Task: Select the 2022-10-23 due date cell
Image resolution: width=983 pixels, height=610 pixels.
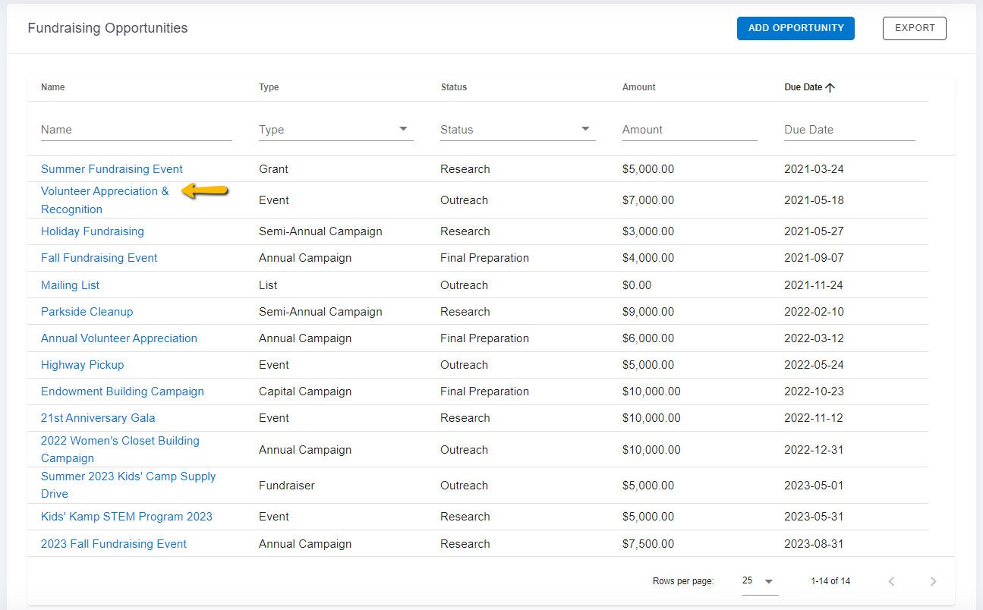Action: [x=814, y=391]
